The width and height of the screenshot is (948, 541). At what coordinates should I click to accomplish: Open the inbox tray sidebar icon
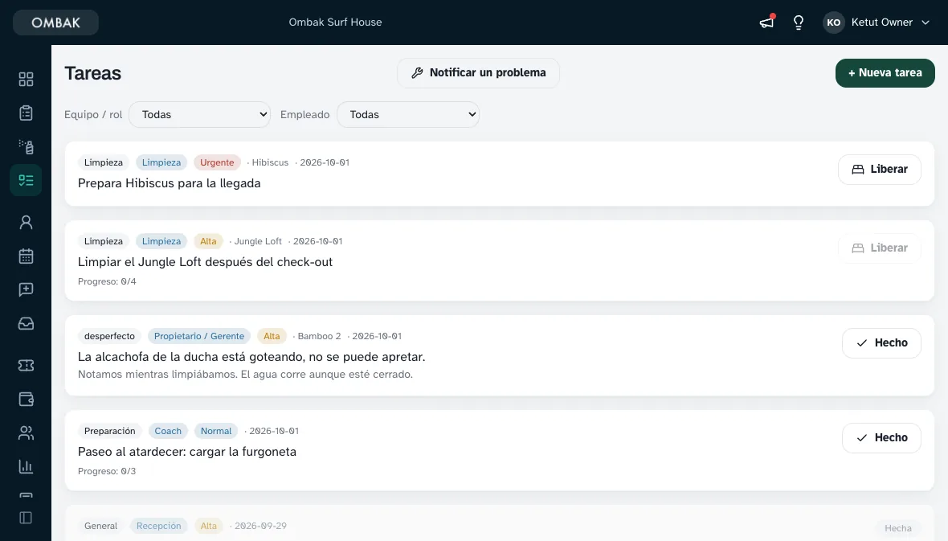[x=26, y=323]
